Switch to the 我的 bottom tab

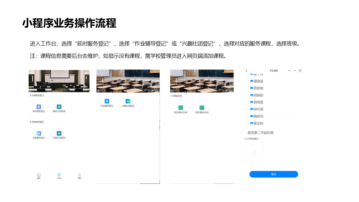(80, 176)
